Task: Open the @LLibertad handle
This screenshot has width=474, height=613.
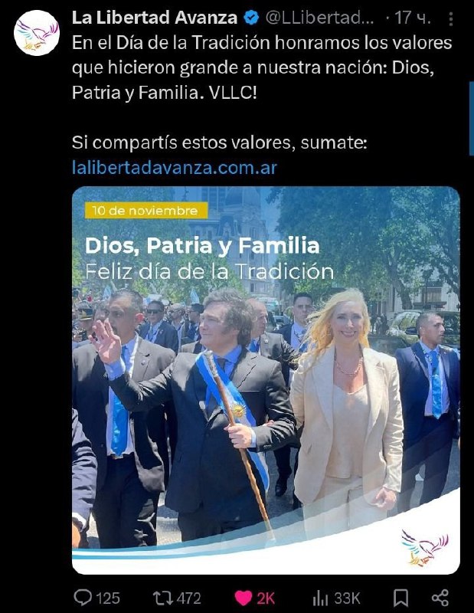Action: coord(319,18)
